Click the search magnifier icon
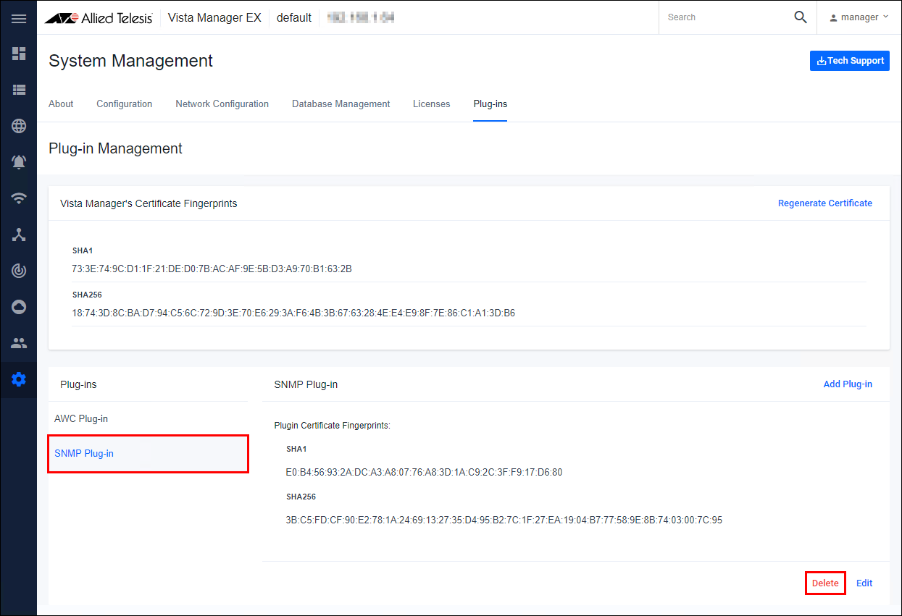Screen dimensions: 902x616 (x=800, y=17)
